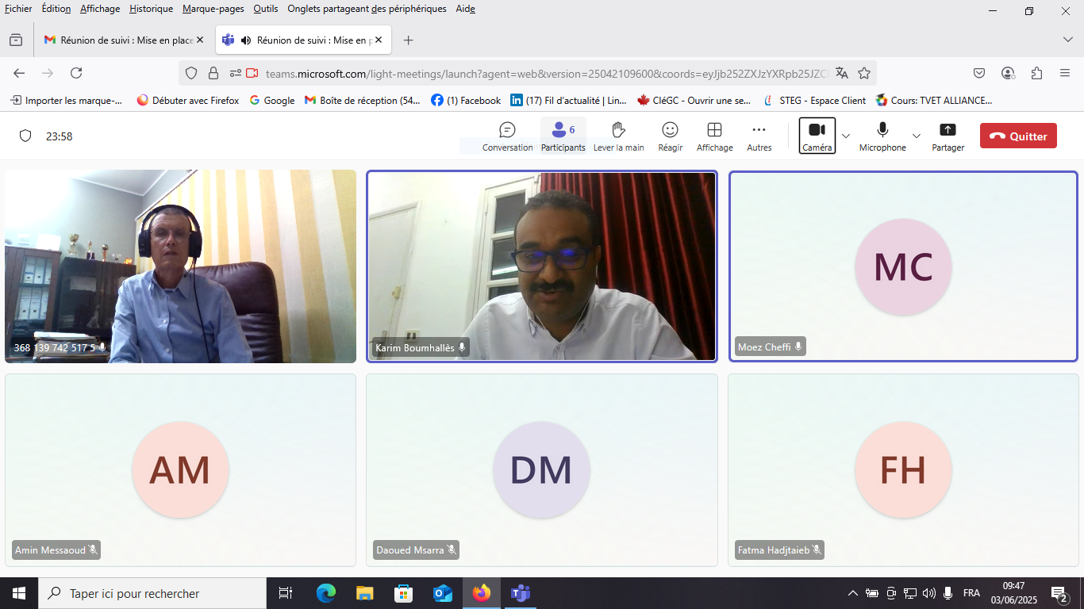Image resolution: width=1084 pixels, height=609 pixels.
Task: Select the Amin Messaoud participant tile
Action: (x=180, y=470)
